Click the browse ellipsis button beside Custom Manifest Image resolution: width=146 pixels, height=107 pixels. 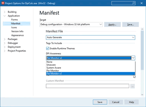[x=132, y=86]
